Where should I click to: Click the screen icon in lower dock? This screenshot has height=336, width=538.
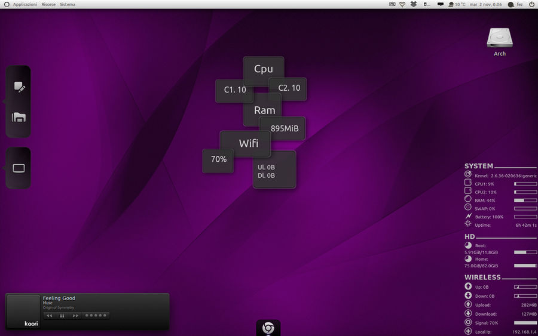click(x=19, y=168)
